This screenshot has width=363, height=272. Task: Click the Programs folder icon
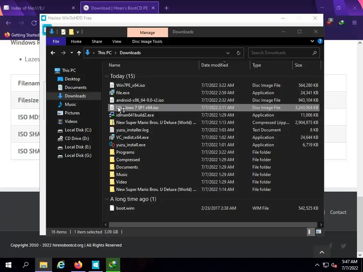112,152
